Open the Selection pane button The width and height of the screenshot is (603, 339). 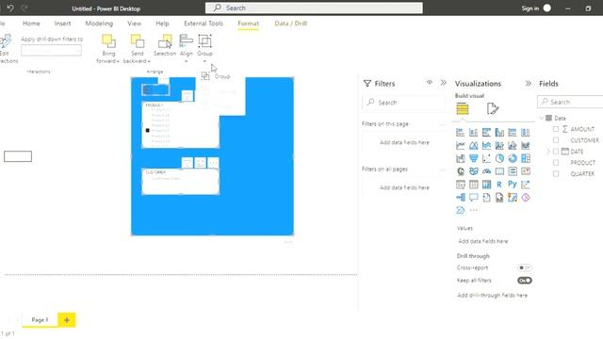point(165,45)
